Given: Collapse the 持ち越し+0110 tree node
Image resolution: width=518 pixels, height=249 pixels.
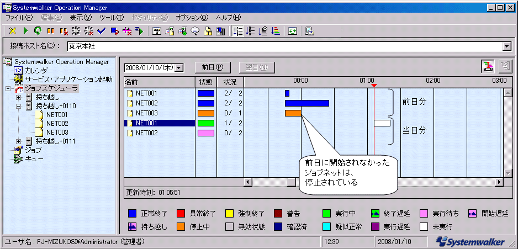Looking at the screenshot, I should coord(19,107).
